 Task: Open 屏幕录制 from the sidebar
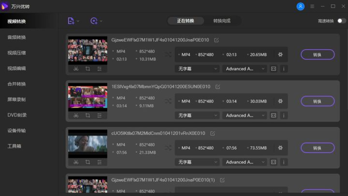click(x=17, y=99)
